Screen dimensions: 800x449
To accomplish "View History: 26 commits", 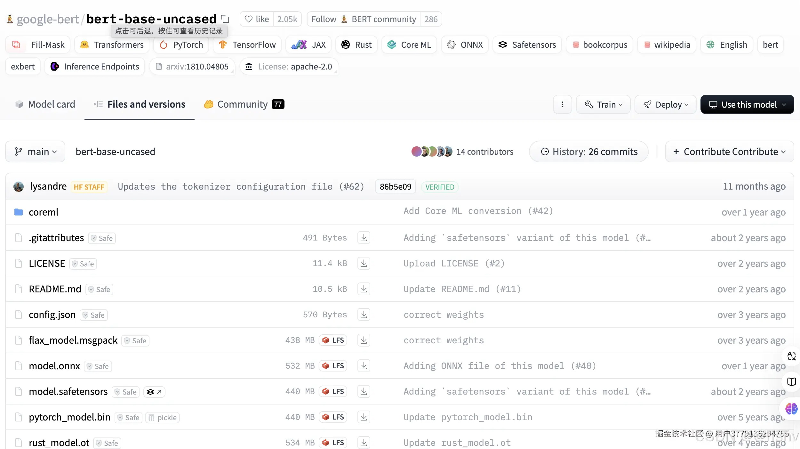I will coord(588,151).
